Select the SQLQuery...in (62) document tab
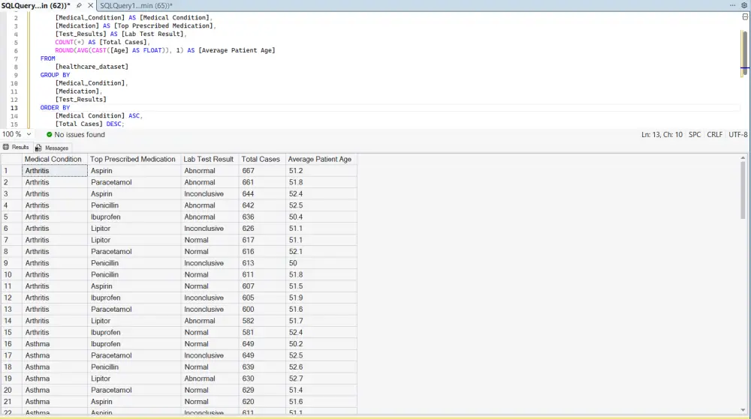The image size is (751, 419). 36,6
